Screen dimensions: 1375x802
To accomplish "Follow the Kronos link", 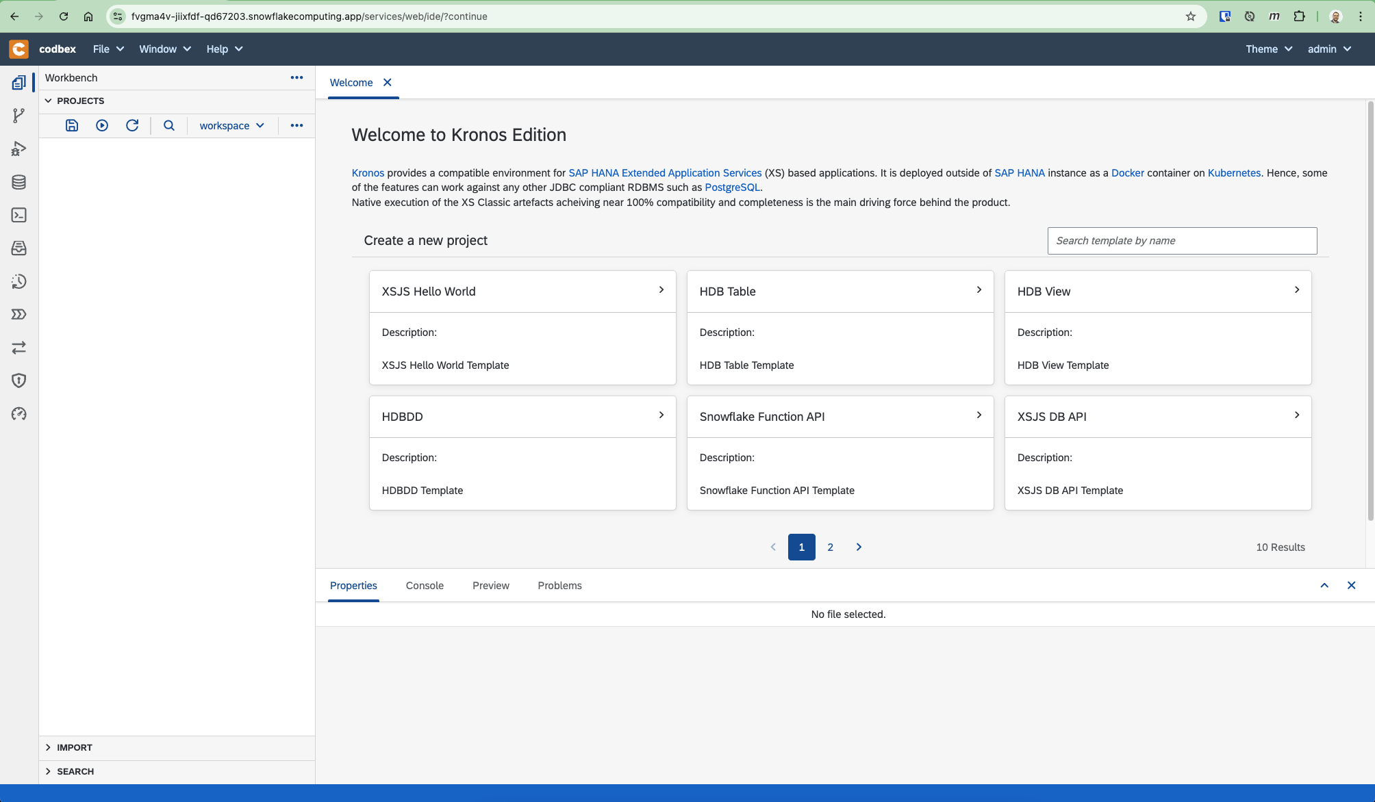I will 368,173.
